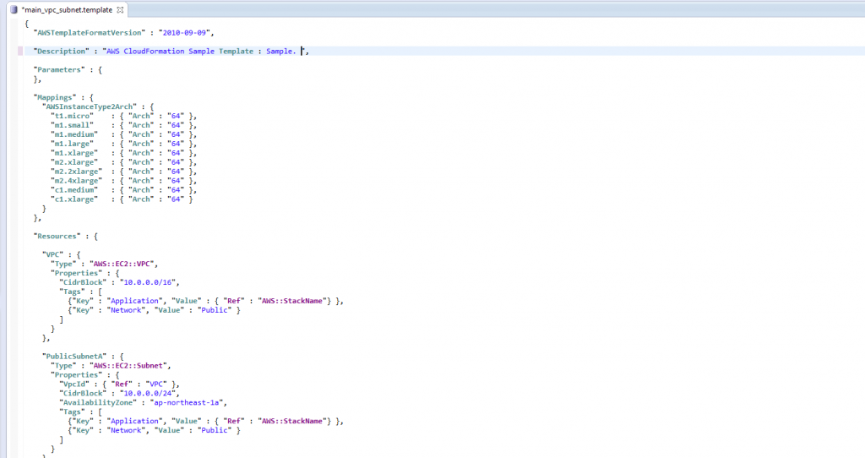Click the "m1.large" instance type entry
865x458 pixels.
(x=73, y=144)
